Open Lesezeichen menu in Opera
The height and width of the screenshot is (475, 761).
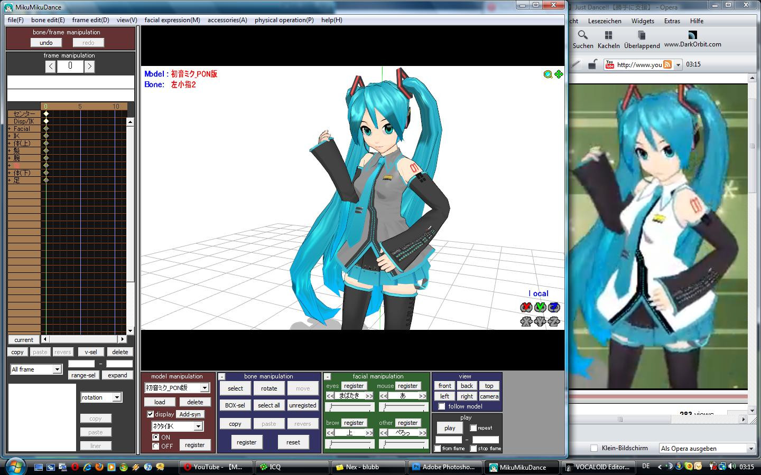605,21
